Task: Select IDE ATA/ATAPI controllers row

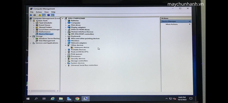Action: (82, 34)
